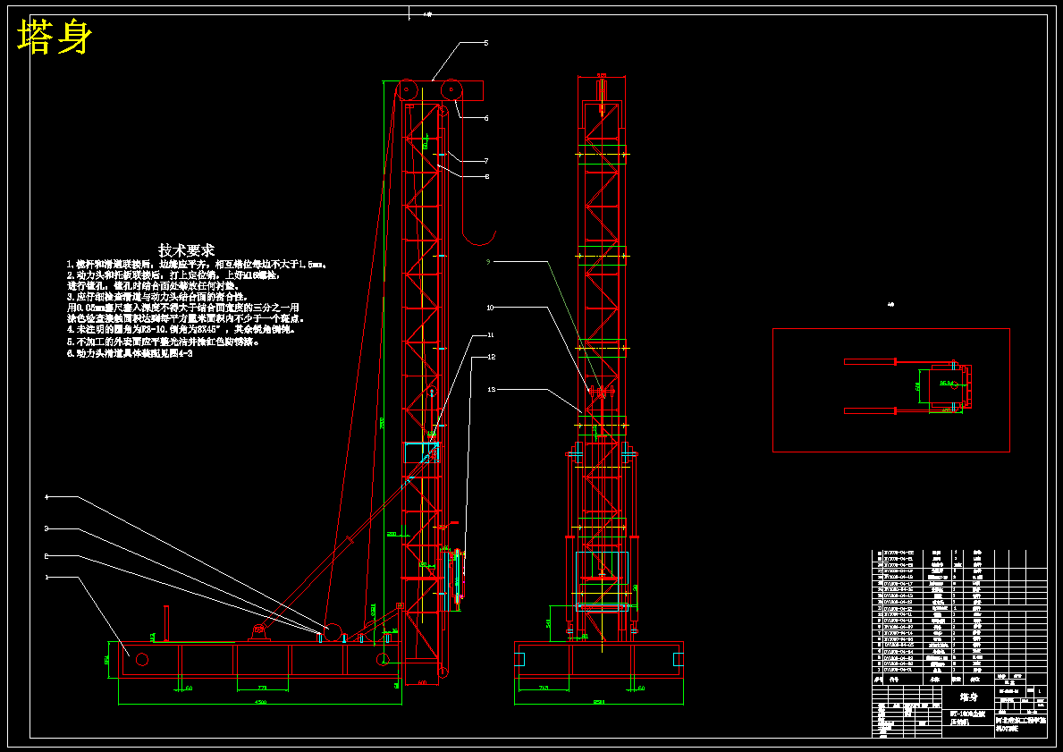Viewport: 1063px width, 752px height.
Task: Click the left pulley at tower top
Action: [408, 89]
